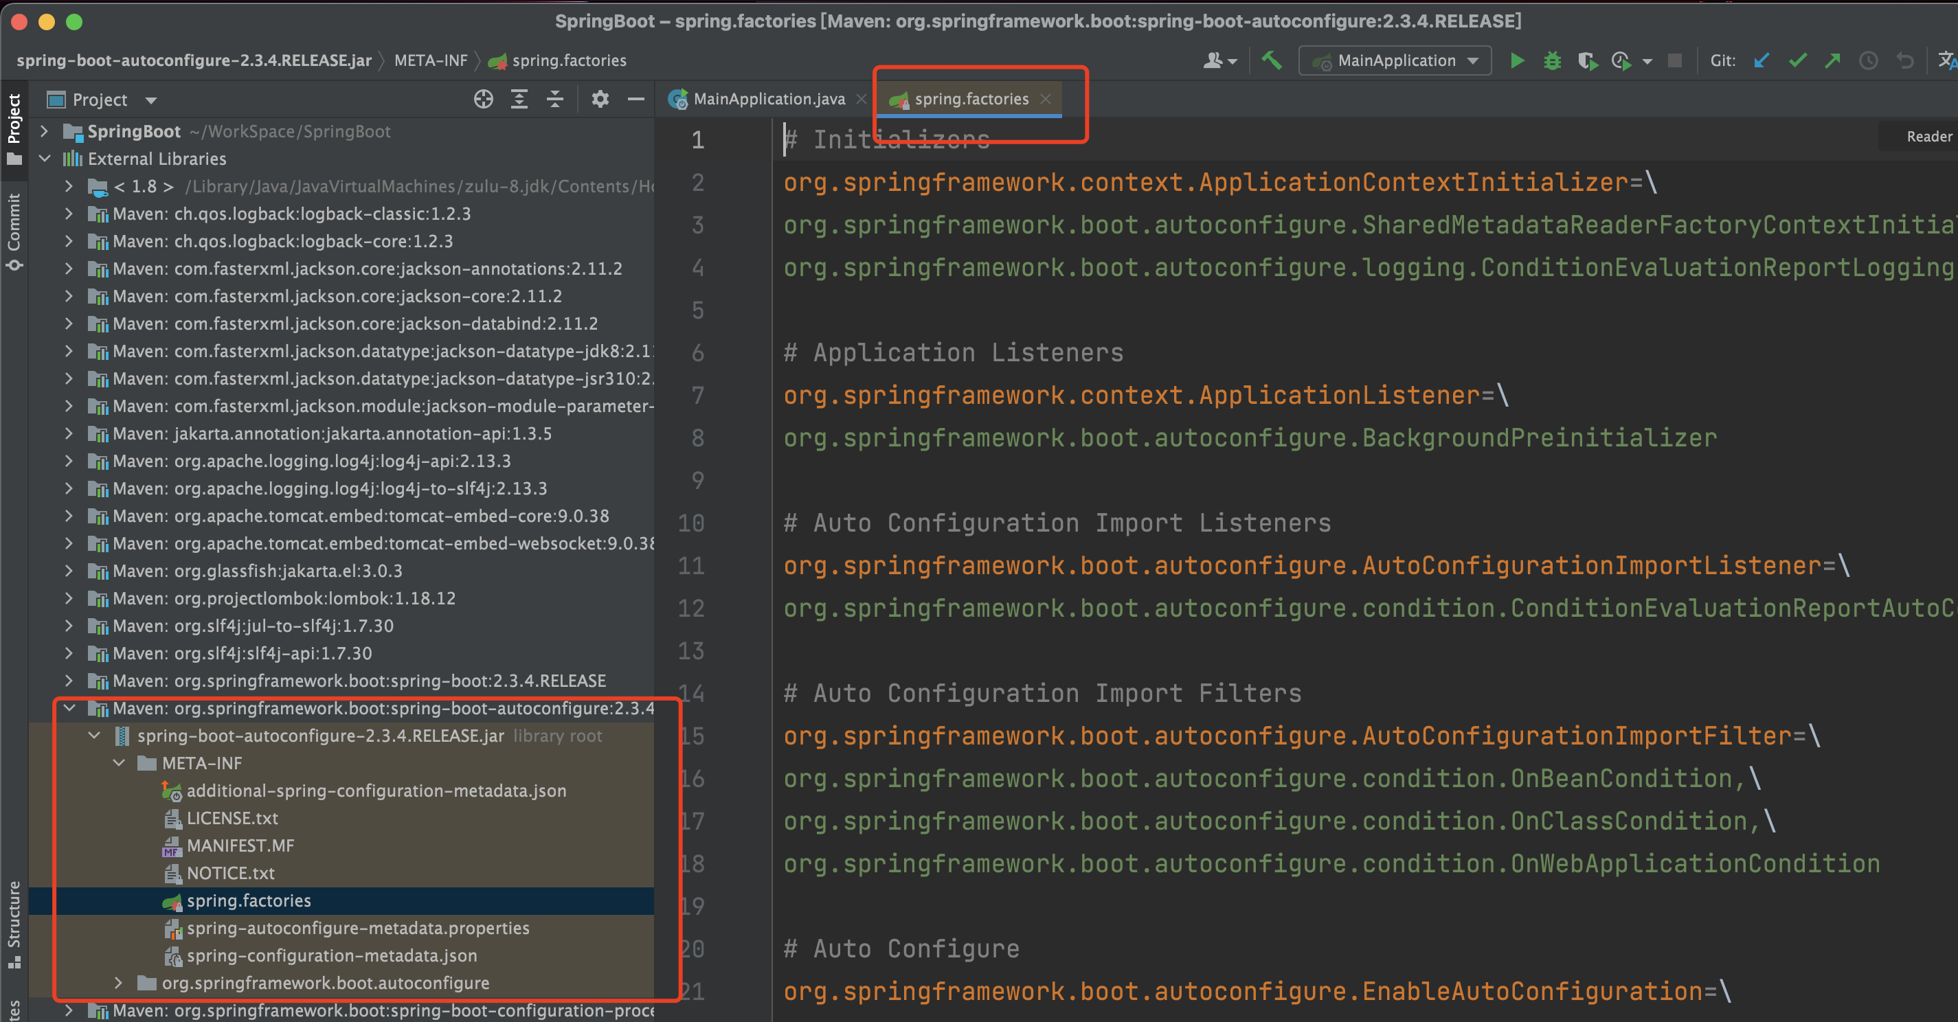Expand Maven logback-classic:1.2.3 library
This screenshot has height=1022, width=1958.
(x=69, y=214)
